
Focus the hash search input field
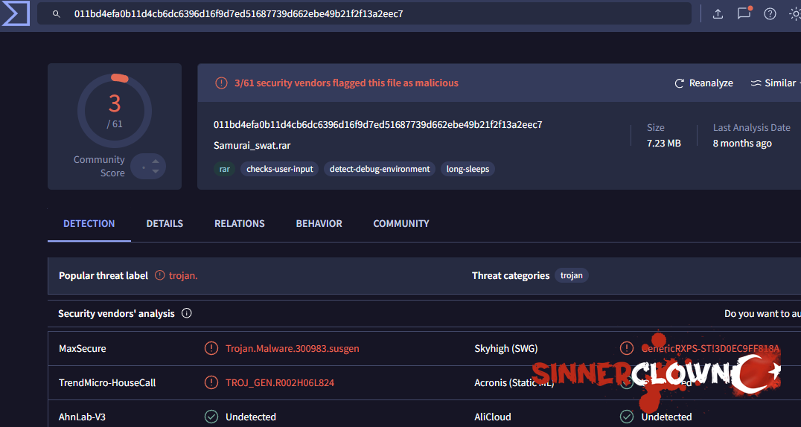click(372, 14)
